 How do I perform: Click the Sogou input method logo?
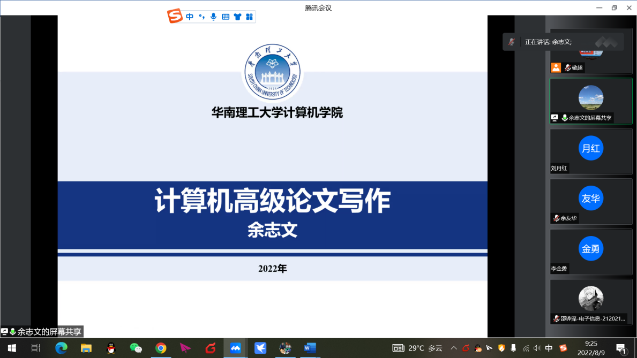pyautogui.click(x=175, y=16)
